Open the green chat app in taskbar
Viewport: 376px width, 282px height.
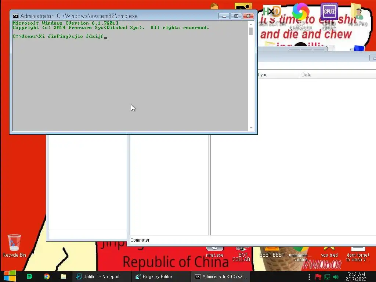coord(29,276)
